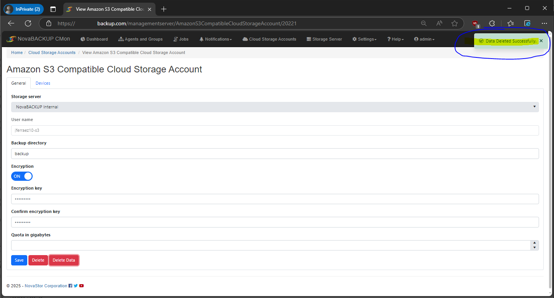Go to the Jobs page

click(x=181, y=39)
